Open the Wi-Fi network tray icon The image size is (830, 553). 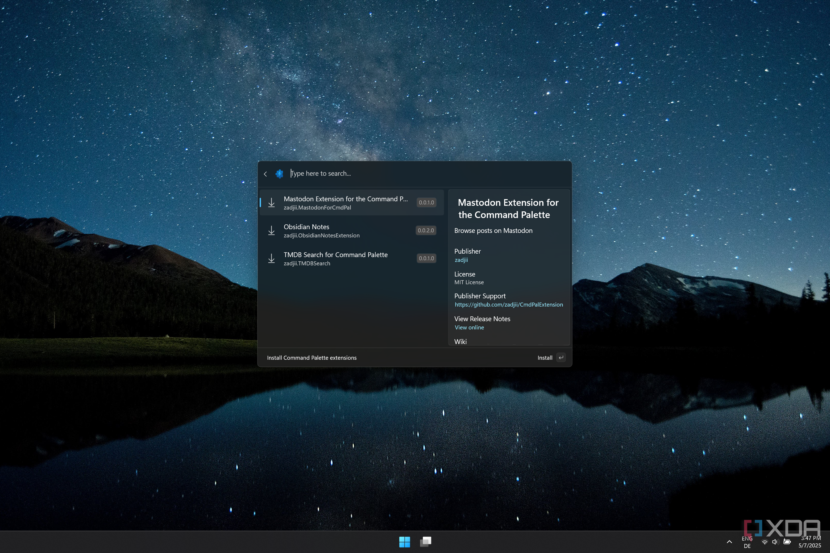tap(764, 542)
